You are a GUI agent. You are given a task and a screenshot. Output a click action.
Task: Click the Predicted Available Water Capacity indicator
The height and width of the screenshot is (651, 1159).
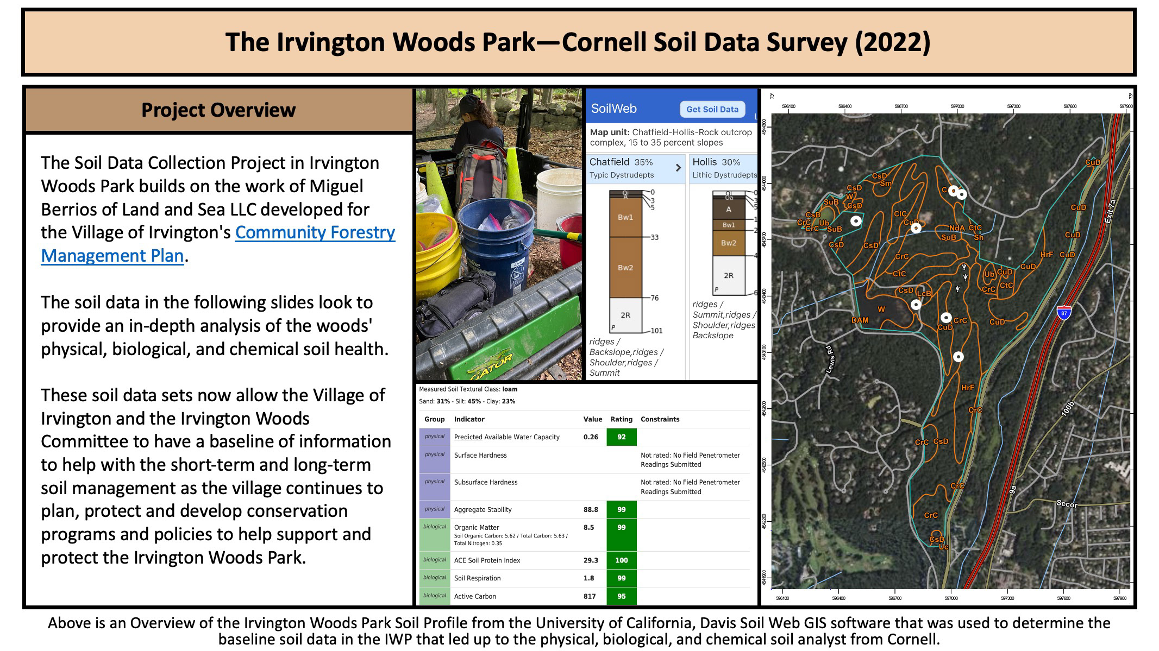tap(506, 437)
